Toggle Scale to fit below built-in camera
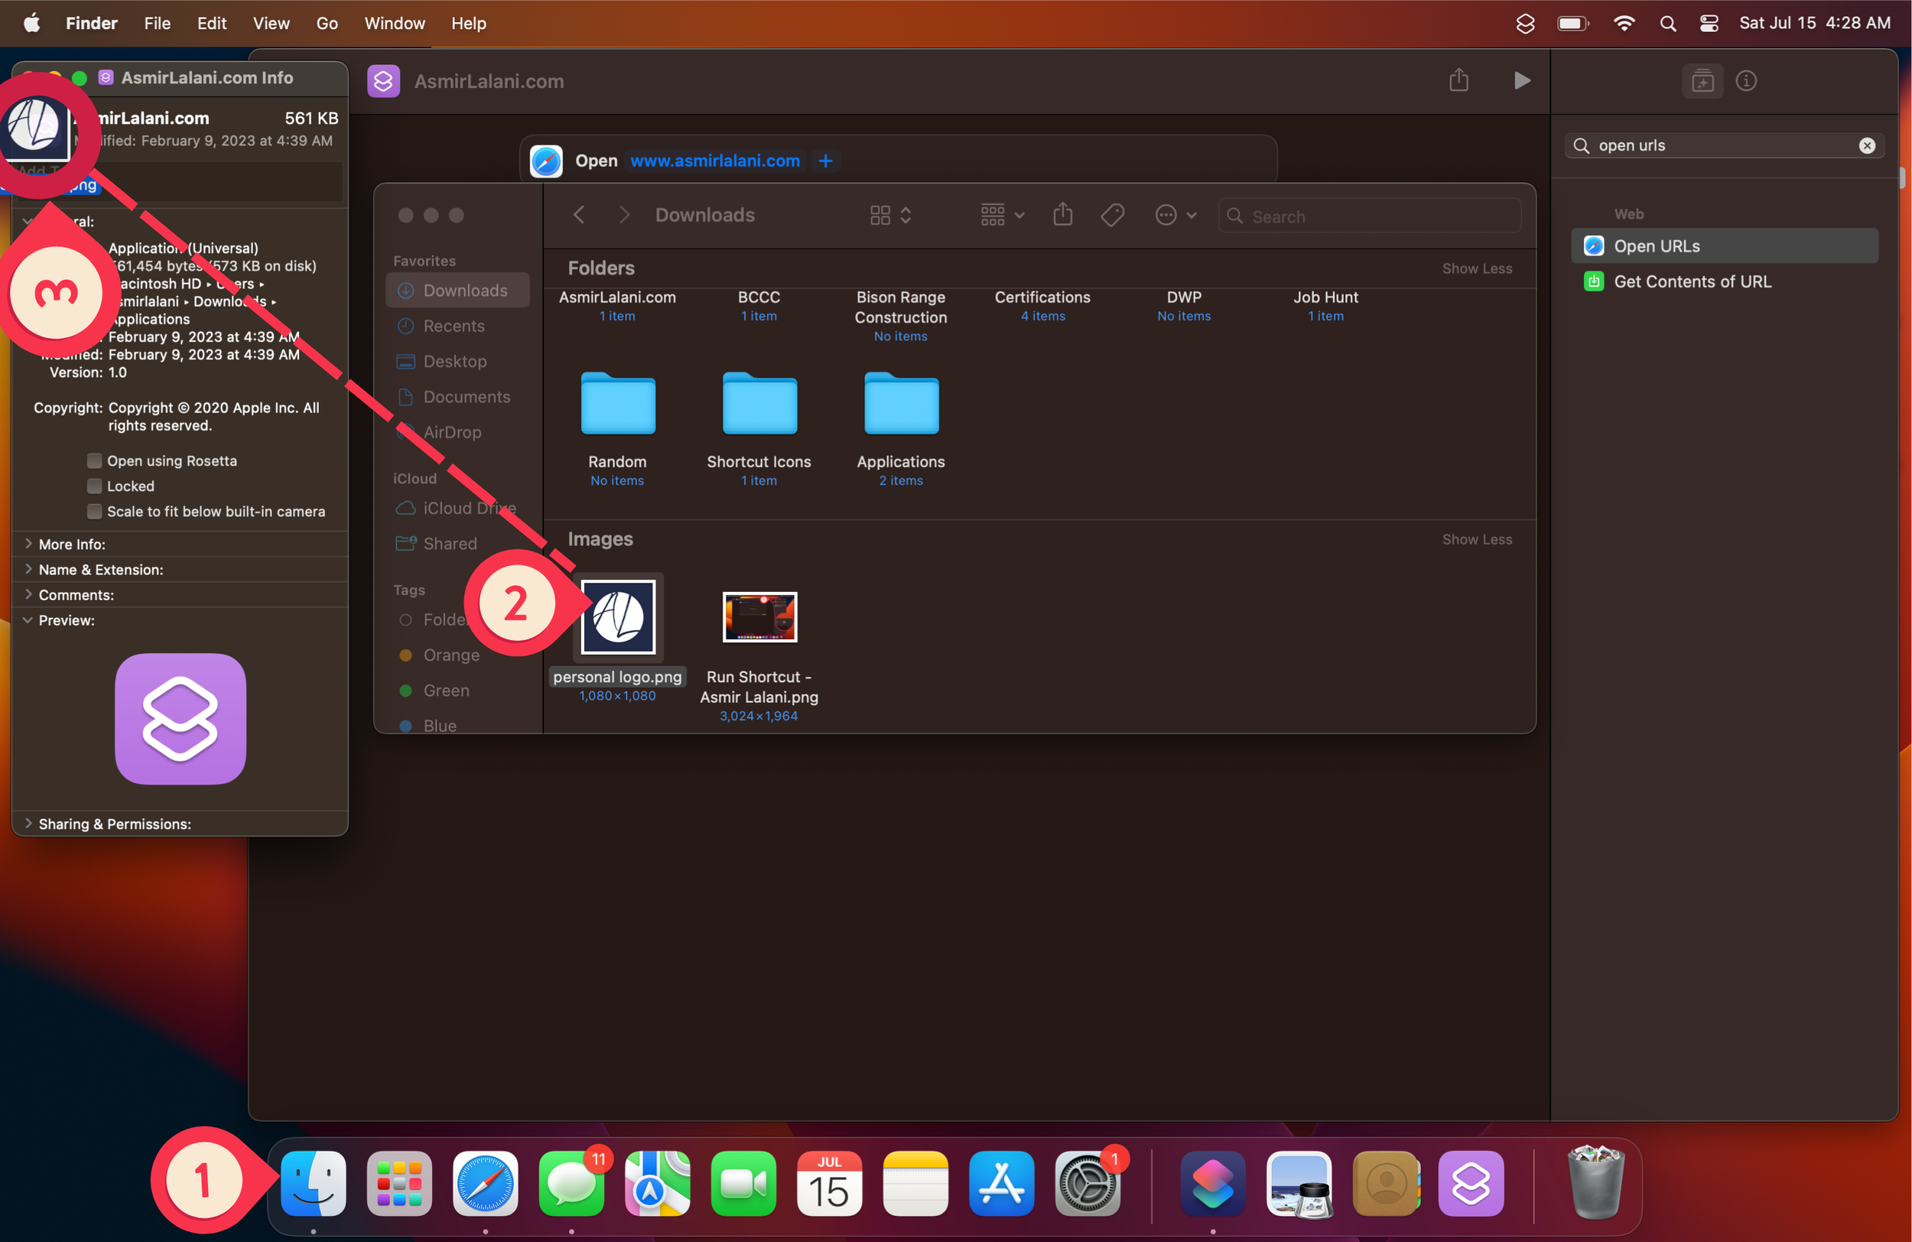 (95, 511)
